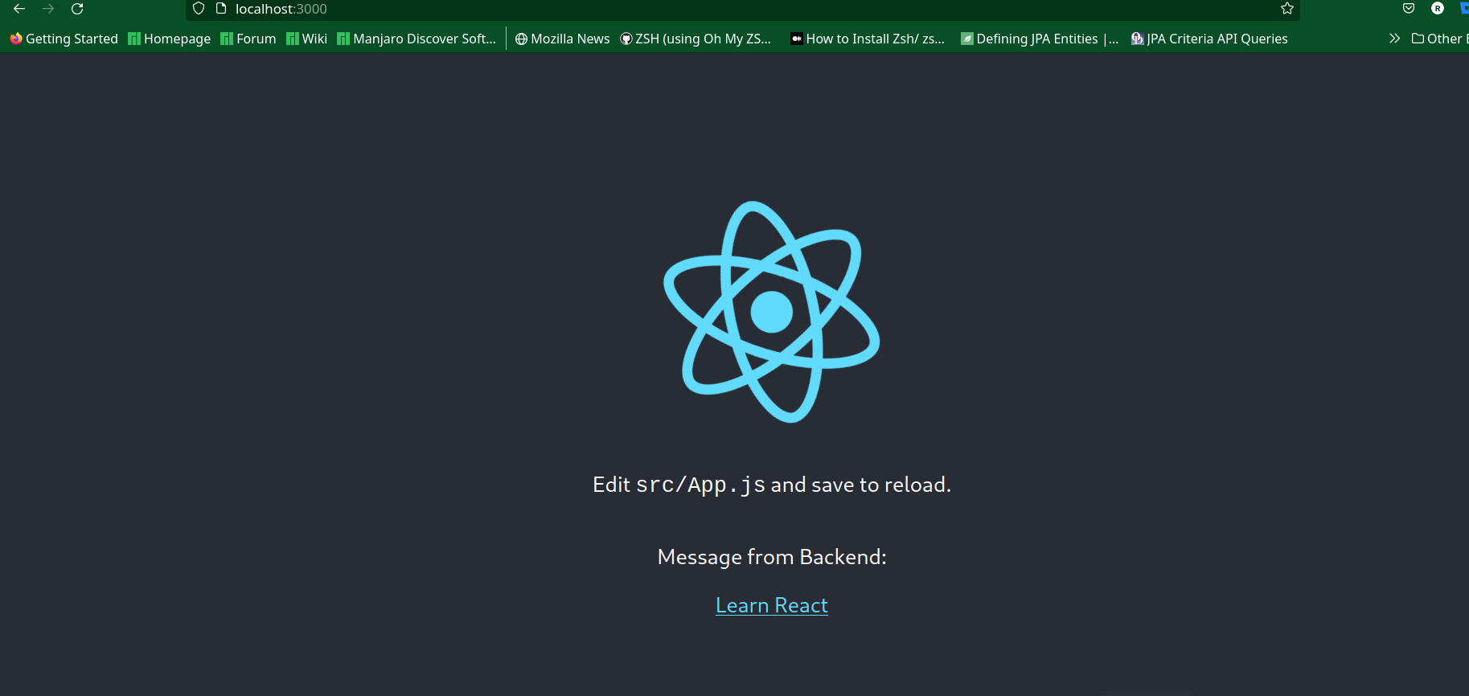Open the Pocket save icon

click(x=1409, y=9)
